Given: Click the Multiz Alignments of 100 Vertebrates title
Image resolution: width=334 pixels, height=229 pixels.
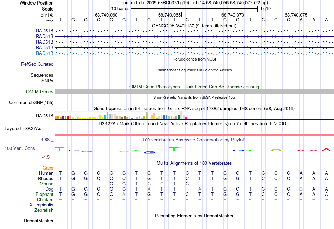Looking at the screenshot, I should 194,163.
